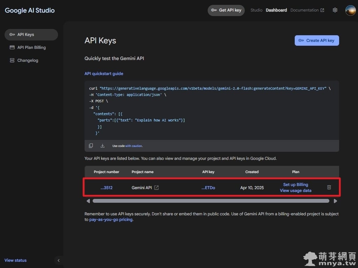Screen dimensions: 358x268
Task: Delete the Gemini API key with the trash icon
Action: (329, 187)
